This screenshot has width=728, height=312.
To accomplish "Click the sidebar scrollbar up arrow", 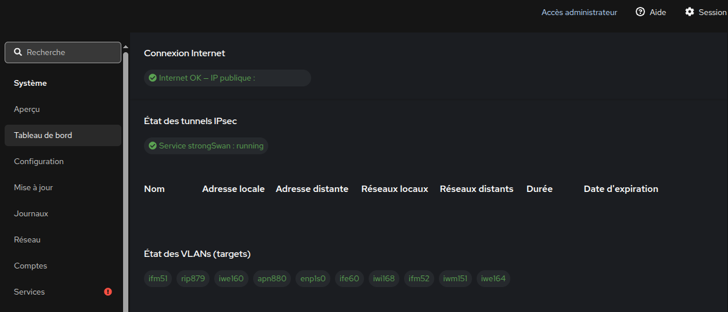I will [125, 46].
